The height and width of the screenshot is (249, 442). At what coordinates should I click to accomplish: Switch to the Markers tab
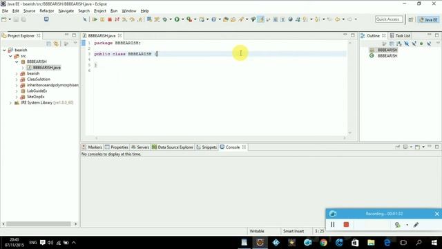[92, 147]
